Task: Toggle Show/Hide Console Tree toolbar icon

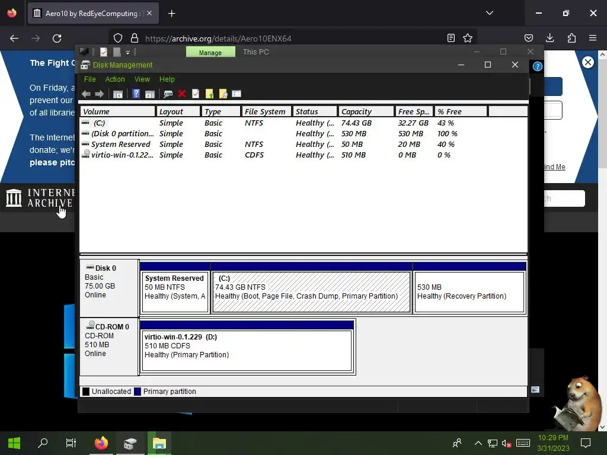Action: click(x=118, y=94)
